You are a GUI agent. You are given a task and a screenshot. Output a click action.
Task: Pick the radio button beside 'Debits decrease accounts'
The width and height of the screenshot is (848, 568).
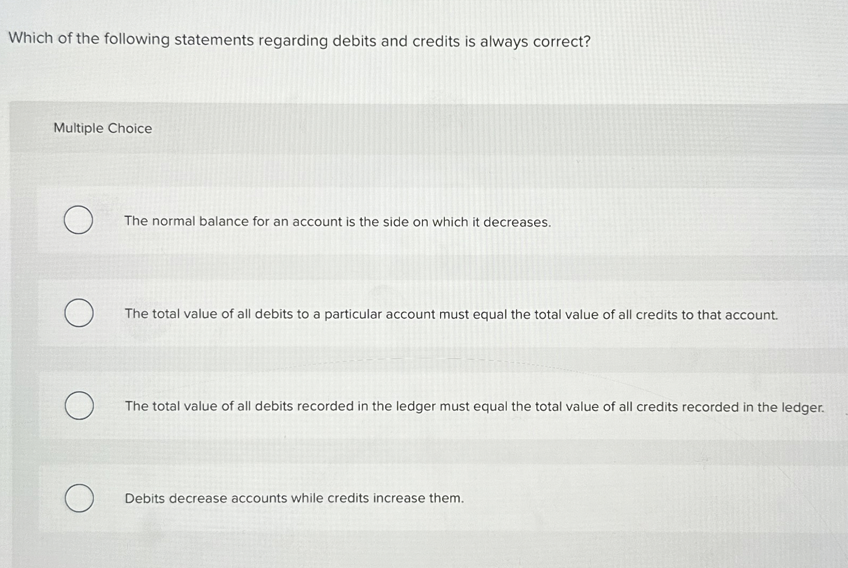(x=78, y=498)
